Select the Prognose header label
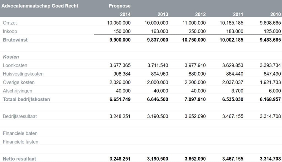 coord(120,6)
